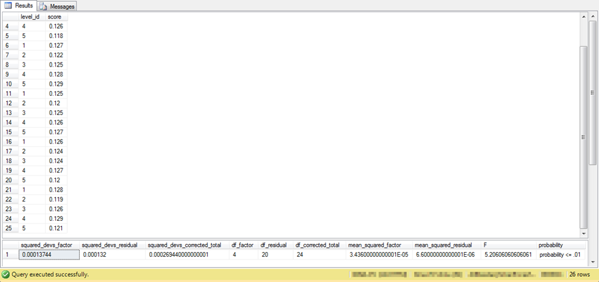This screenshot has width=599, height=282.
Task: Click the df_factor column header
Action: coord(244,245)
